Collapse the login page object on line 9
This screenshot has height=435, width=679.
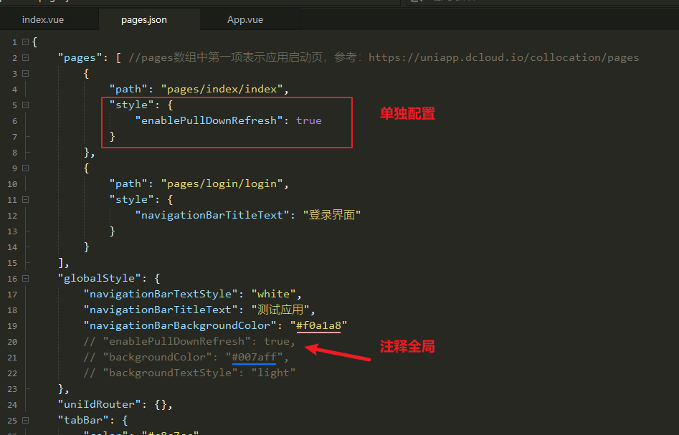pyautogui.click(x=24, y=167)
